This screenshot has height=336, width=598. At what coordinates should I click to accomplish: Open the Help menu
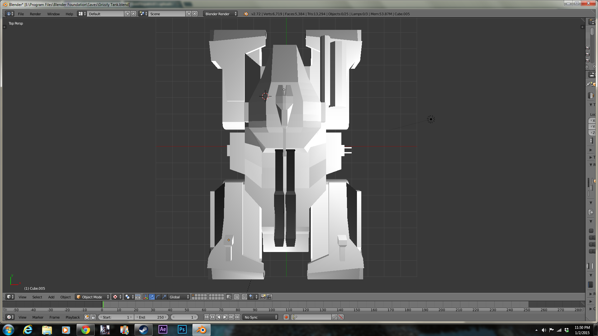pyautogui.click(x=69, y=14)
